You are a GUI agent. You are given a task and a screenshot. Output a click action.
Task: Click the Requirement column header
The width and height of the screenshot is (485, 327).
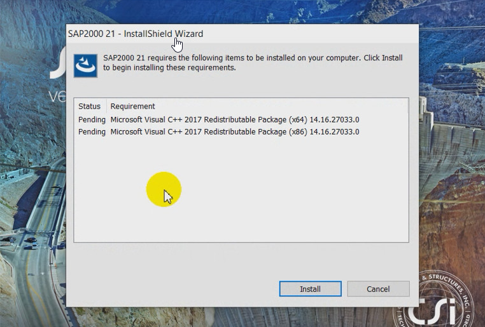point(257,107)
